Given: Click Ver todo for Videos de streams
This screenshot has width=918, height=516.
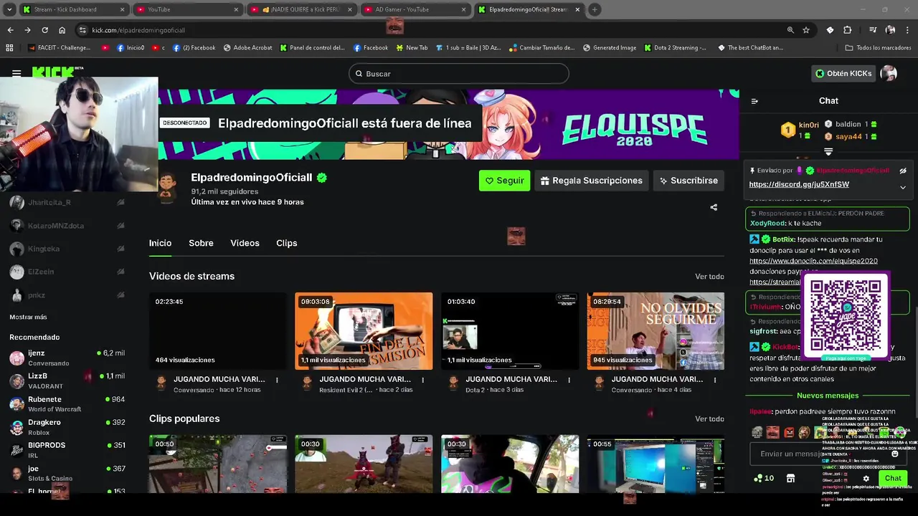Looking at the screenshot, I should (x=709, y=277).
